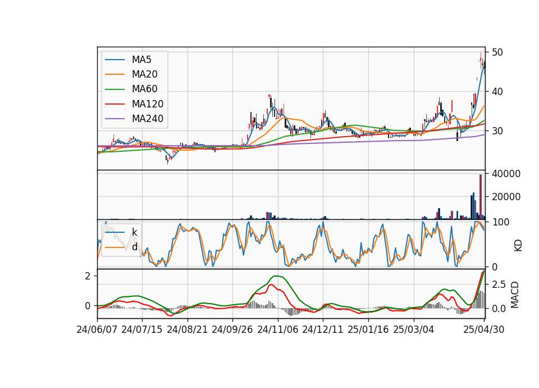Click the MA240 legend label
This screenshot has height=388, width=539.
[x=148, y=119]
